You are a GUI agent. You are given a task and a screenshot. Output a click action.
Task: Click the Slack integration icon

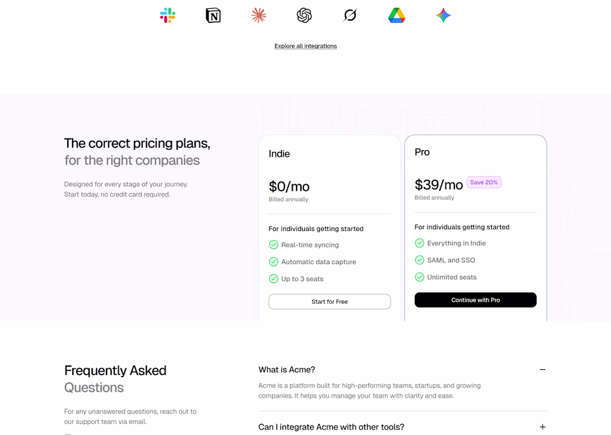[168, 16]
